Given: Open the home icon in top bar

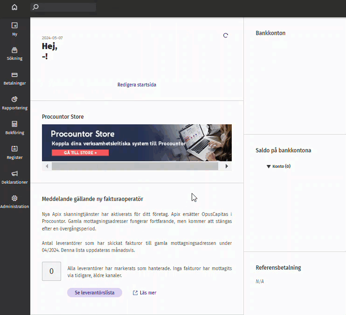Looking at the screenshot, I should (14, 7).
